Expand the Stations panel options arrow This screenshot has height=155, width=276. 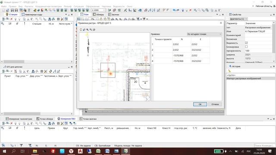(66, 14)
